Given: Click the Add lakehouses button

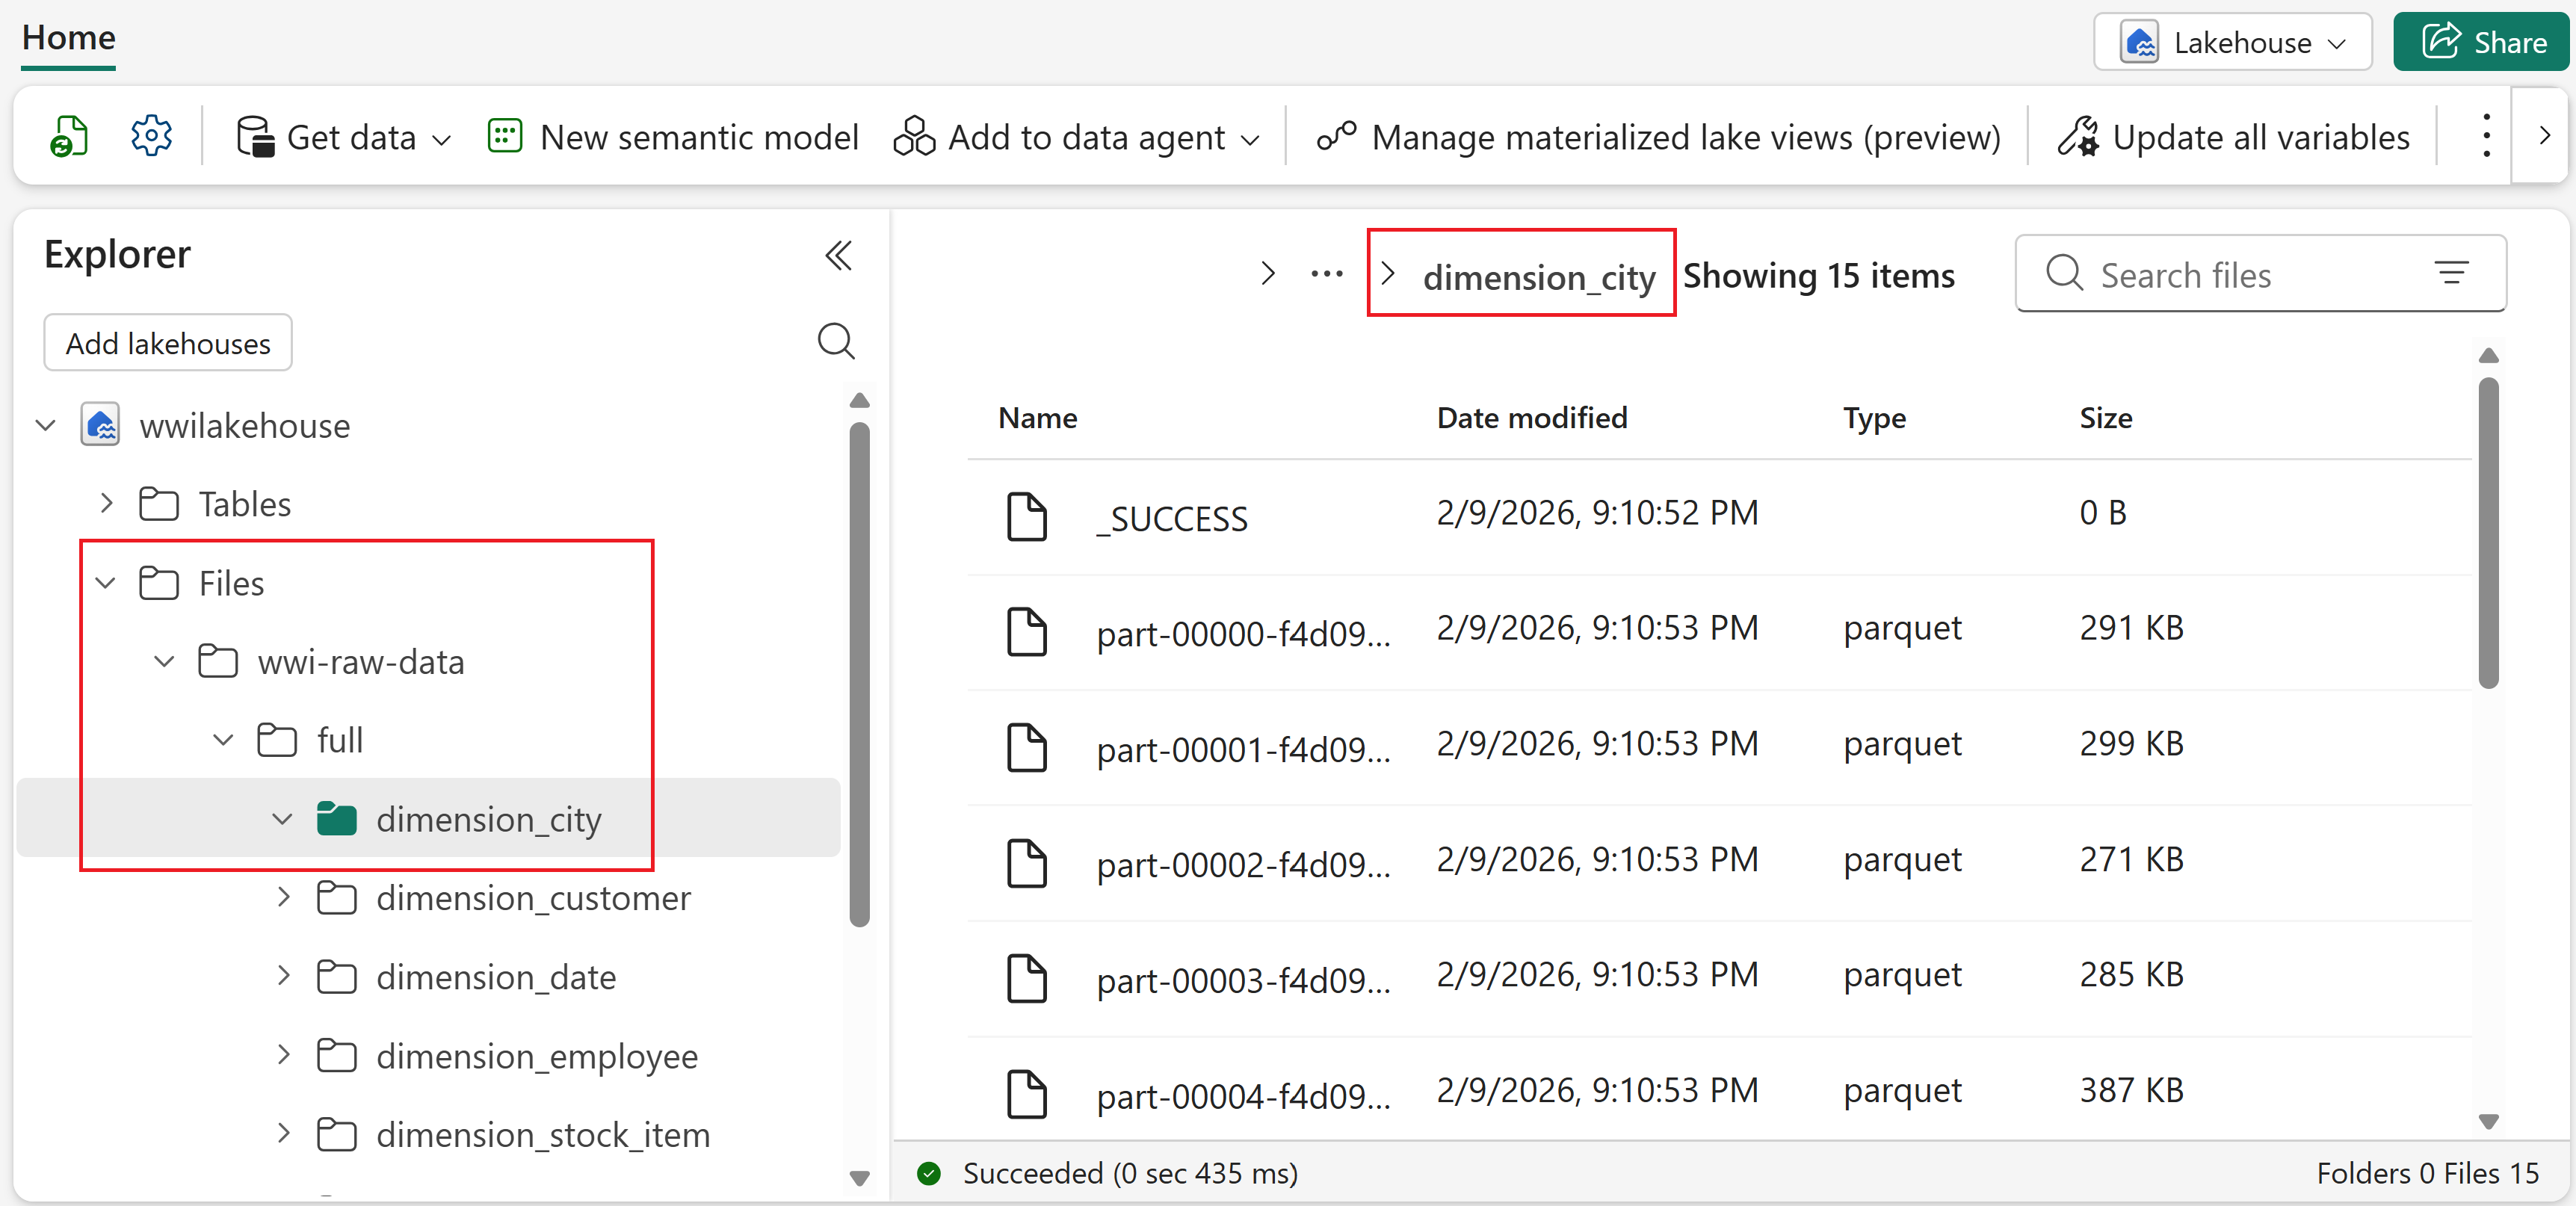Looking at the screenshot, I should [x=168, y=343].
